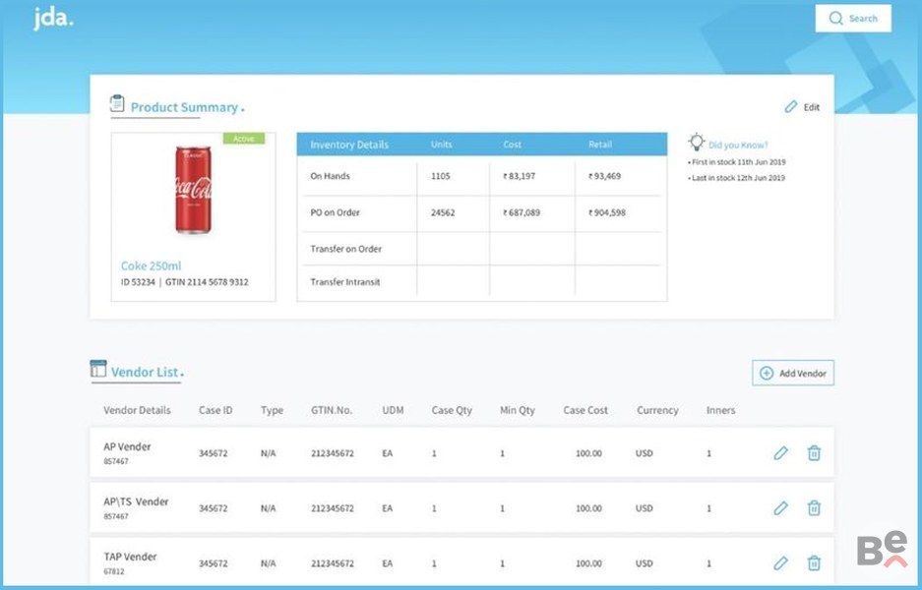Click Case Cost 100.00 in AP Vender row
Screen dimensions: 922x590
click(588, 453)
